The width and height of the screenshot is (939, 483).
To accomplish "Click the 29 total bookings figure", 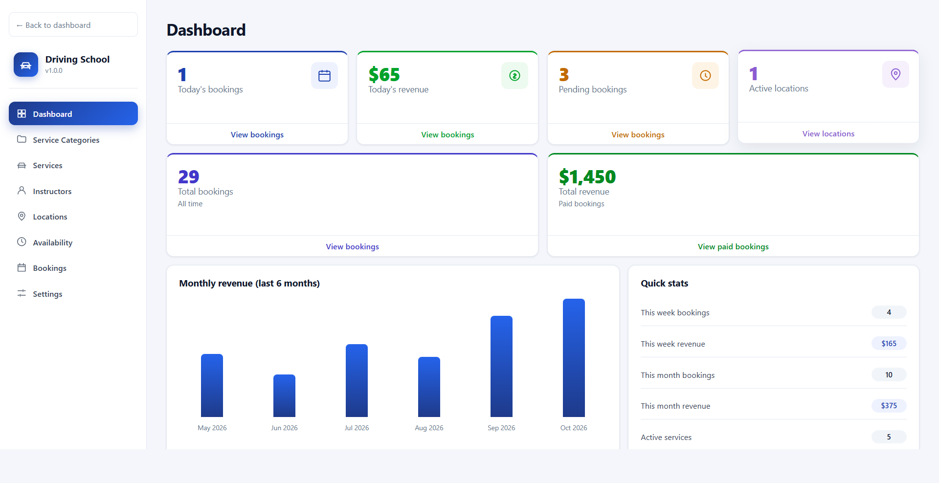I will click(188, 176).
